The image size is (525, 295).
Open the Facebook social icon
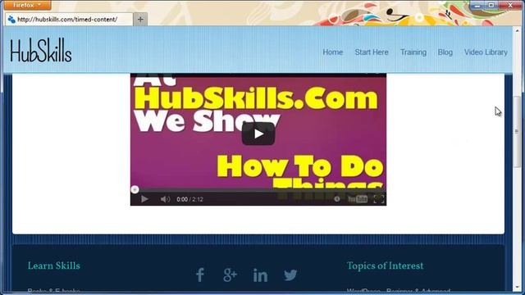[200, 275]
